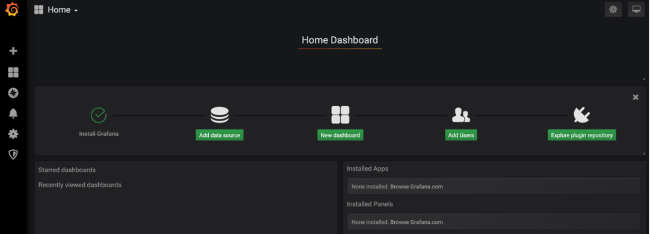The width and height of the screenshot is (650, 234).
Task: Open Server Admin shield icon in sidebar
Action: tap(13, 155)
